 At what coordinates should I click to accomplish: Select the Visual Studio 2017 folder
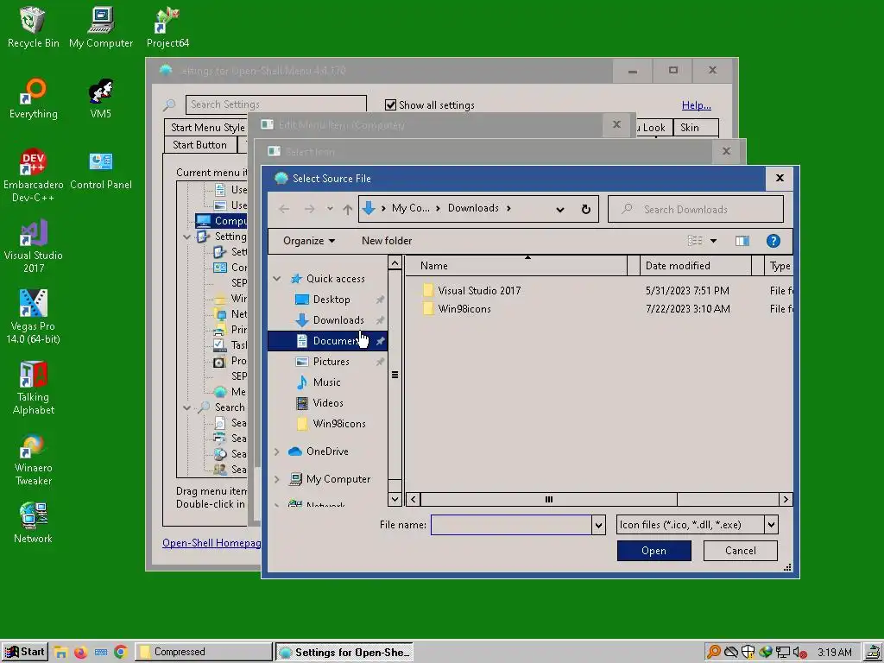[x=479, y=291]
